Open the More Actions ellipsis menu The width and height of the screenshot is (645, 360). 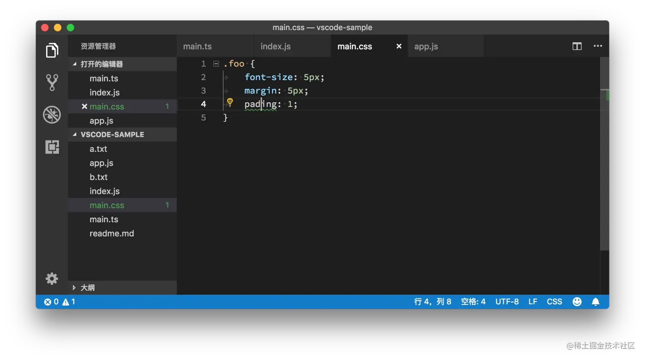pos(598,46)
